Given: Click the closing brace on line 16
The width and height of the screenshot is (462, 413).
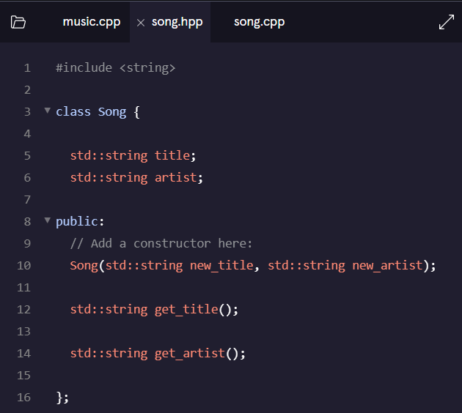Looking at the screenshot, I should tap(62, 398).
